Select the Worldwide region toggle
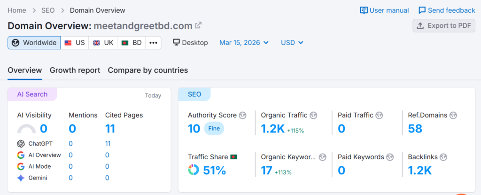 [x=34, y=43]
